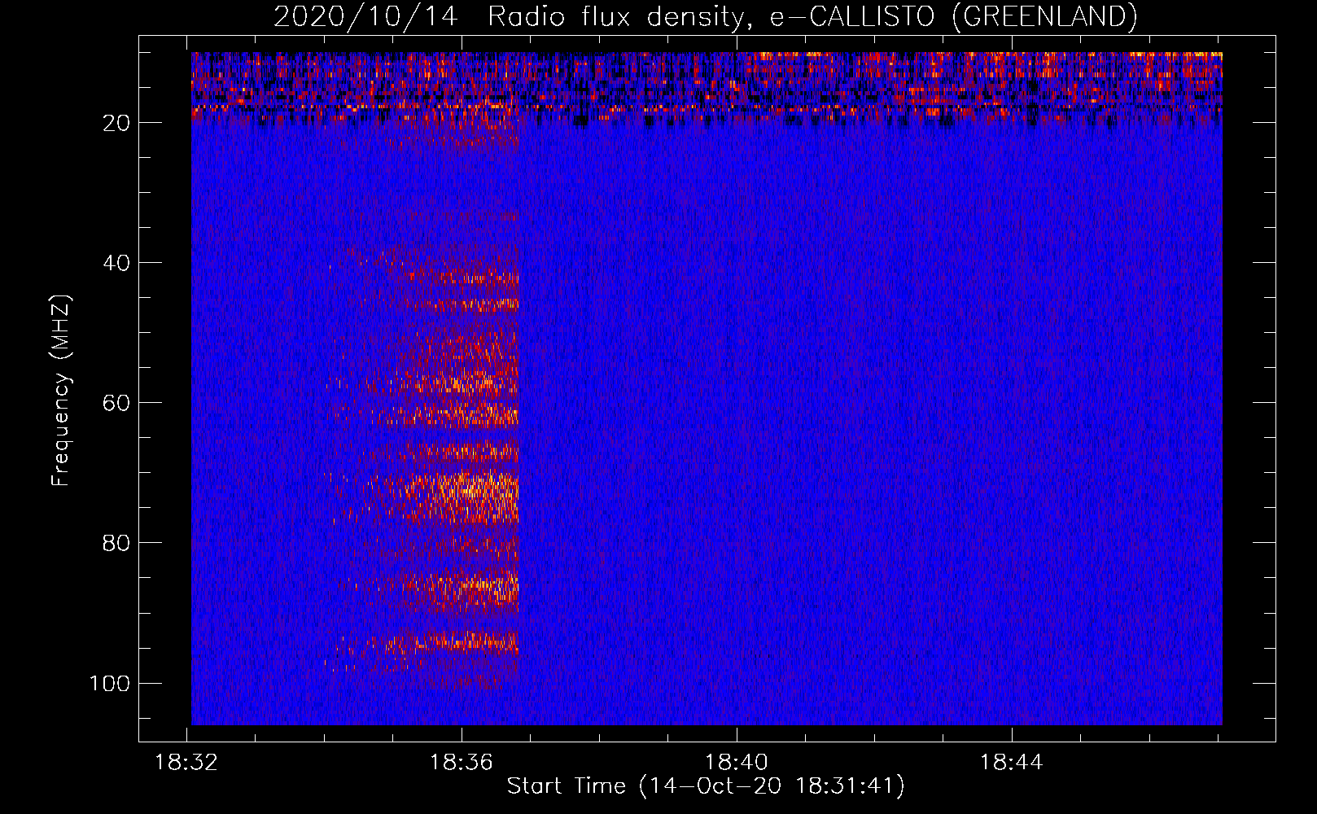This screenshot has width=1317, height=814.
Task: Select the 18:36 time tick label
Action: click(462, 763)
